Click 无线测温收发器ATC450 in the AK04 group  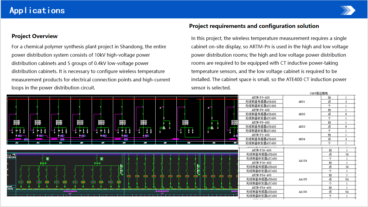pyautogui.click(x=261, y=143)
